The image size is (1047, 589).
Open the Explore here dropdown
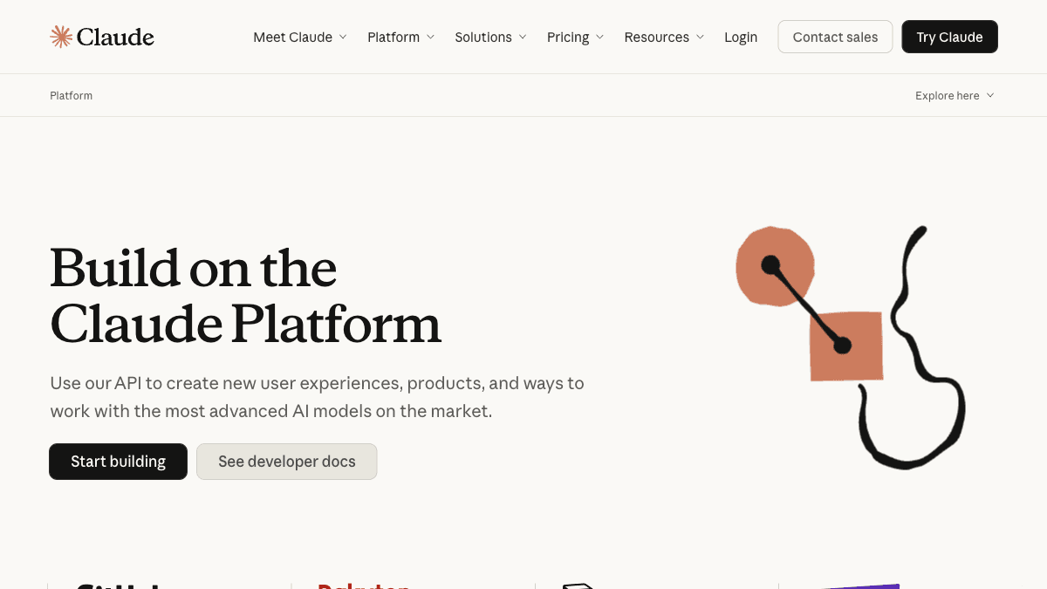pyautogui.click(x=955, y=95)
